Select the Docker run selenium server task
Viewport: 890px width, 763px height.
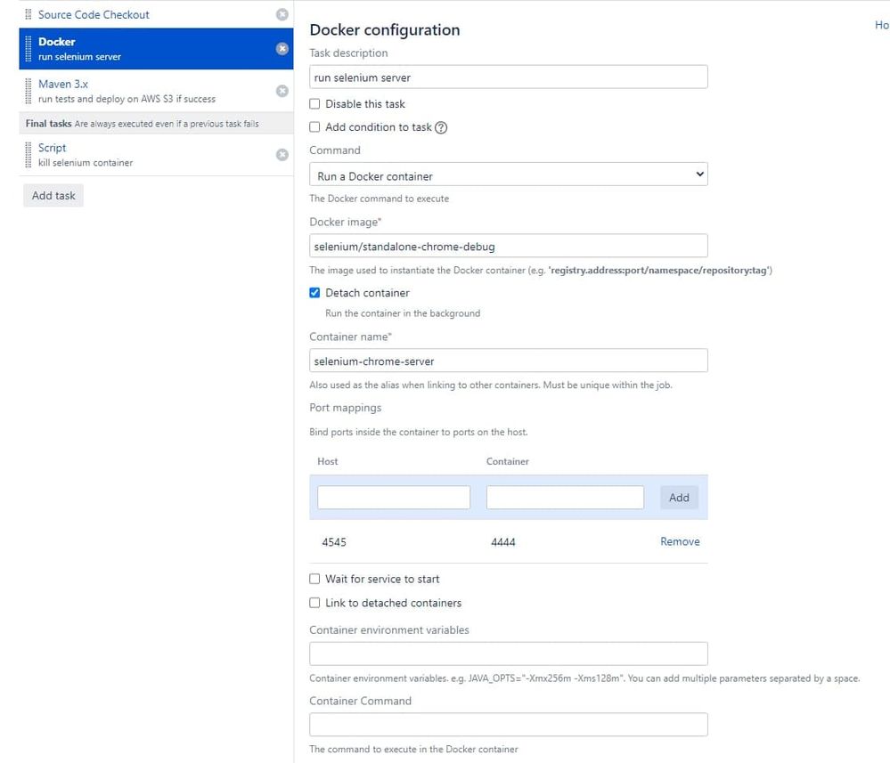(156, 49)
